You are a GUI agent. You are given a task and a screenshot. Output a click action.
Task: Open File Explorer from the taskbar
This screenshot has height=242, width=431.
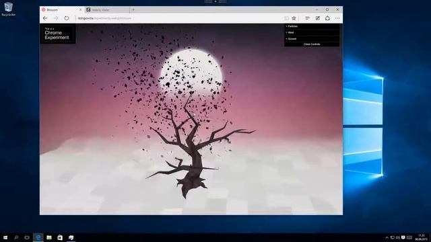point(49,237)
